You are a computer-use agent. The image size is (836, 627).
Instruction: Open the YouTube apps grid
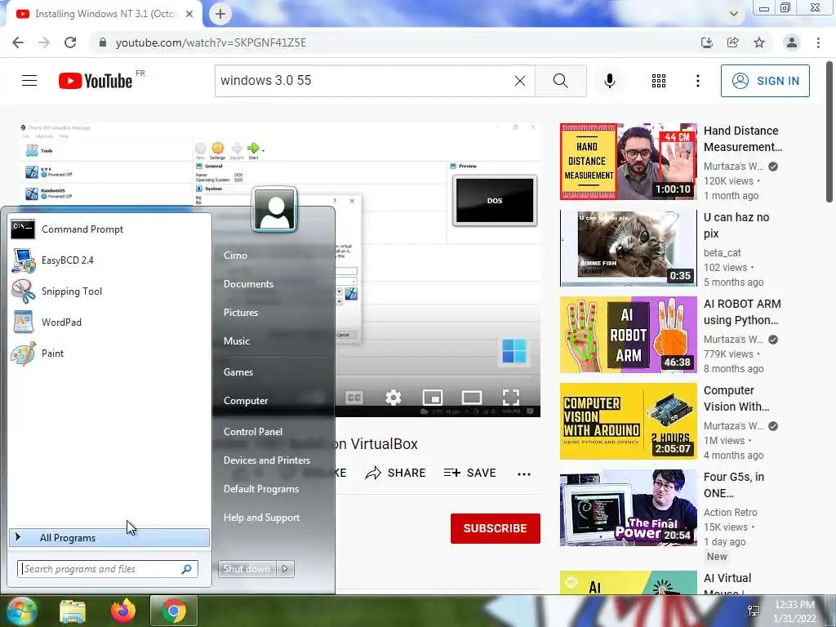659,81
